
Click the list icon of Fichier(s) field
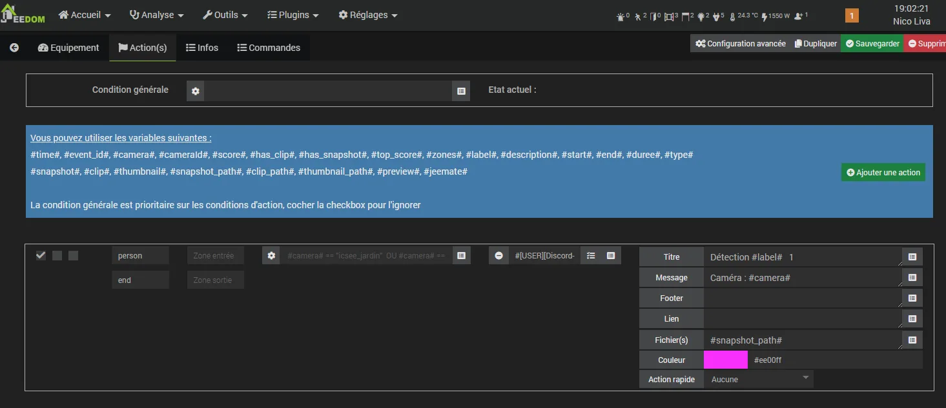coord(912,340)
